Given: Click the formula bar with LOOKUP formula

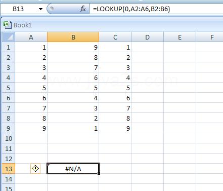Looking at the screenshot, I should pos(156,9).
